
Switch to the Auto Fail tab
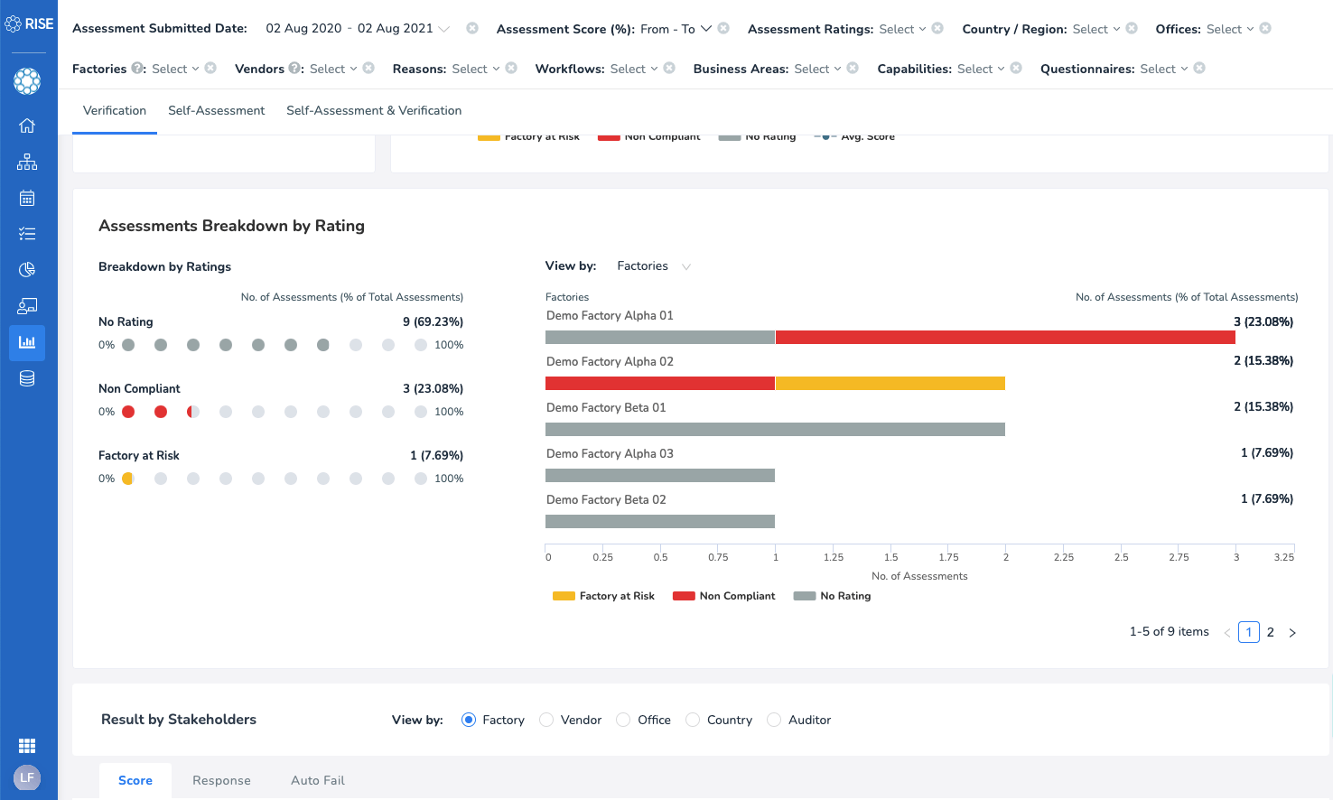tap(318, 780)
